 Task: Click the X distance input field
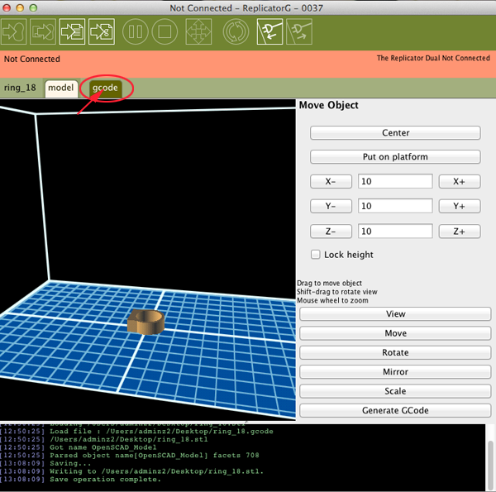click(395, 181)
